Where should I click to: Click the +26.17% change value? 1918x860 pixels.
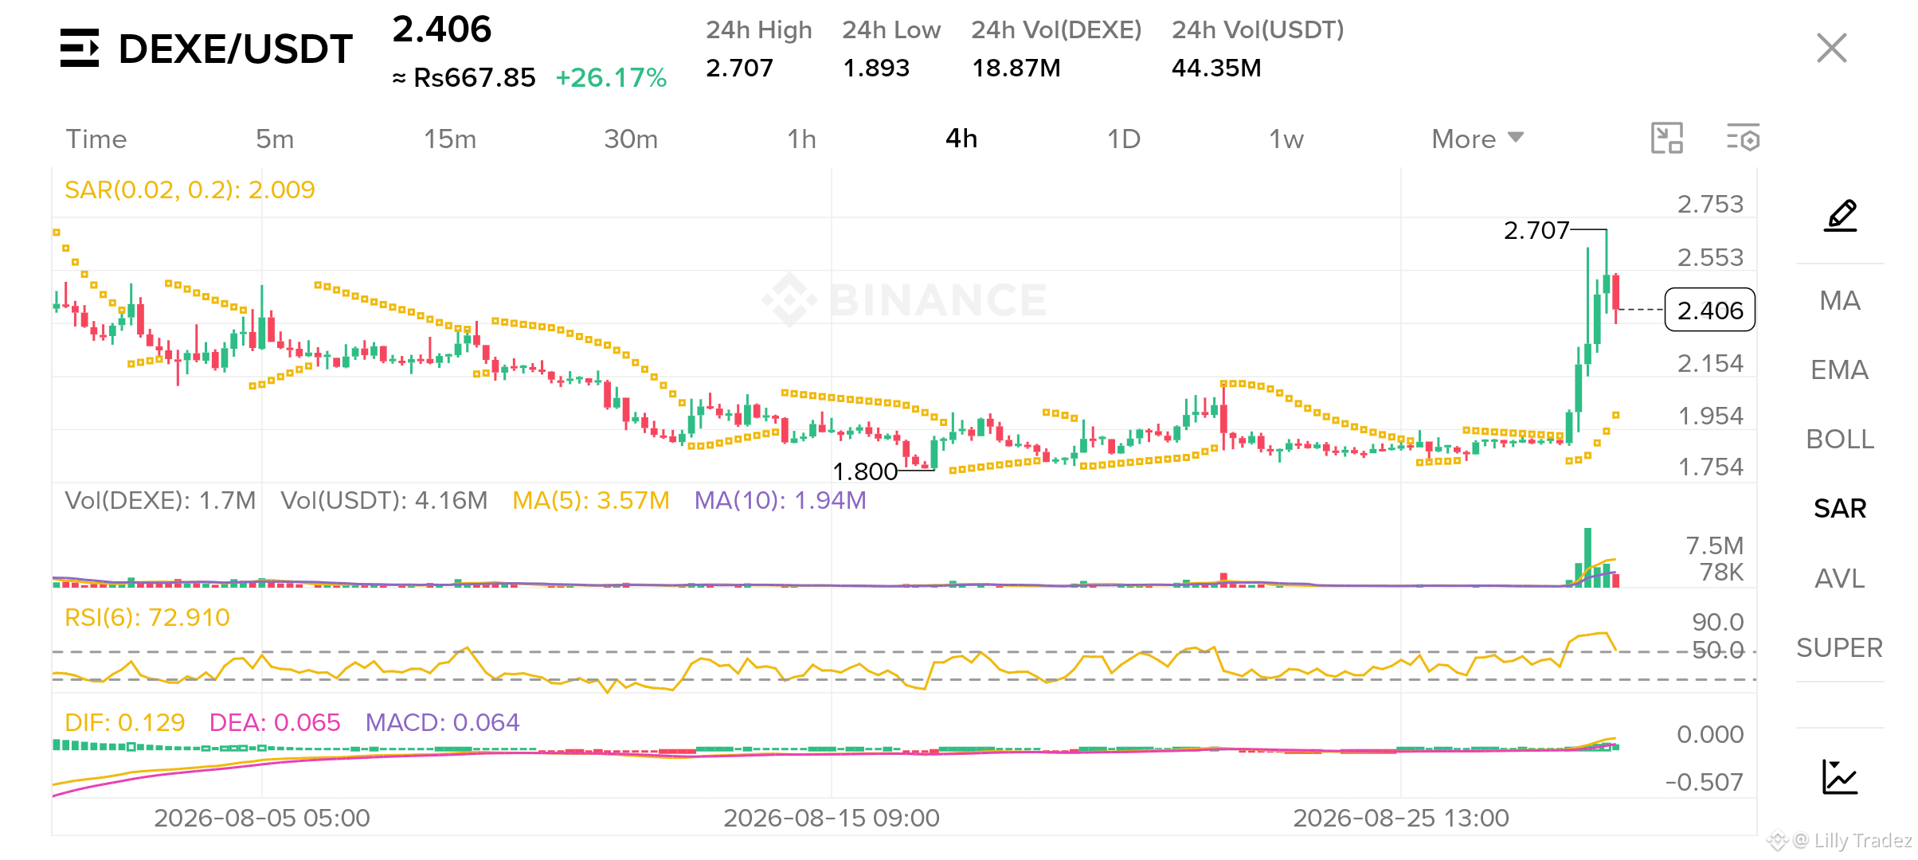[611, 77]
